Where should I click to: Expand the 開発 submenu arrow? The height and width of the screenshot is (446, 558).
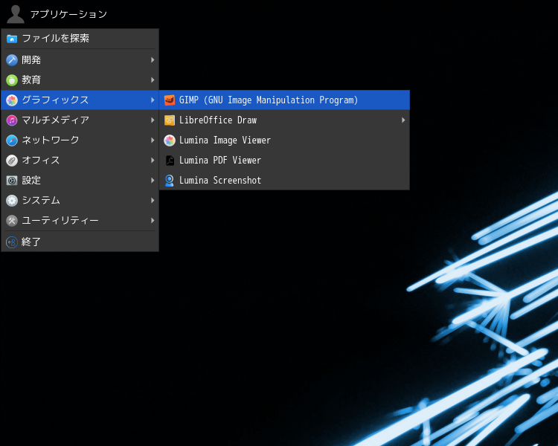point(153,60)
